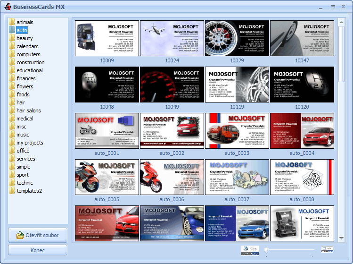Select airplane template 10024

click(172, 38)
